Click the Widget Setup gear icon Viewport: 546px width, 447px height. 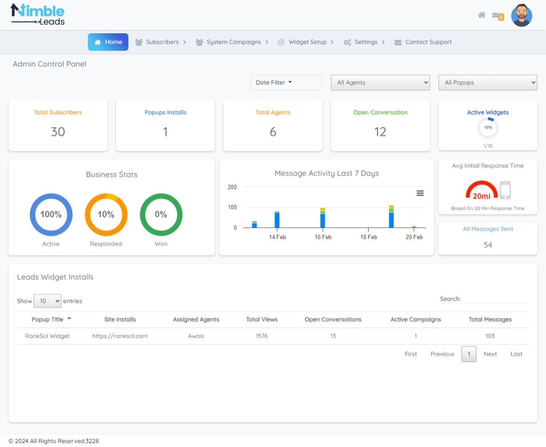tap(281, 42)
